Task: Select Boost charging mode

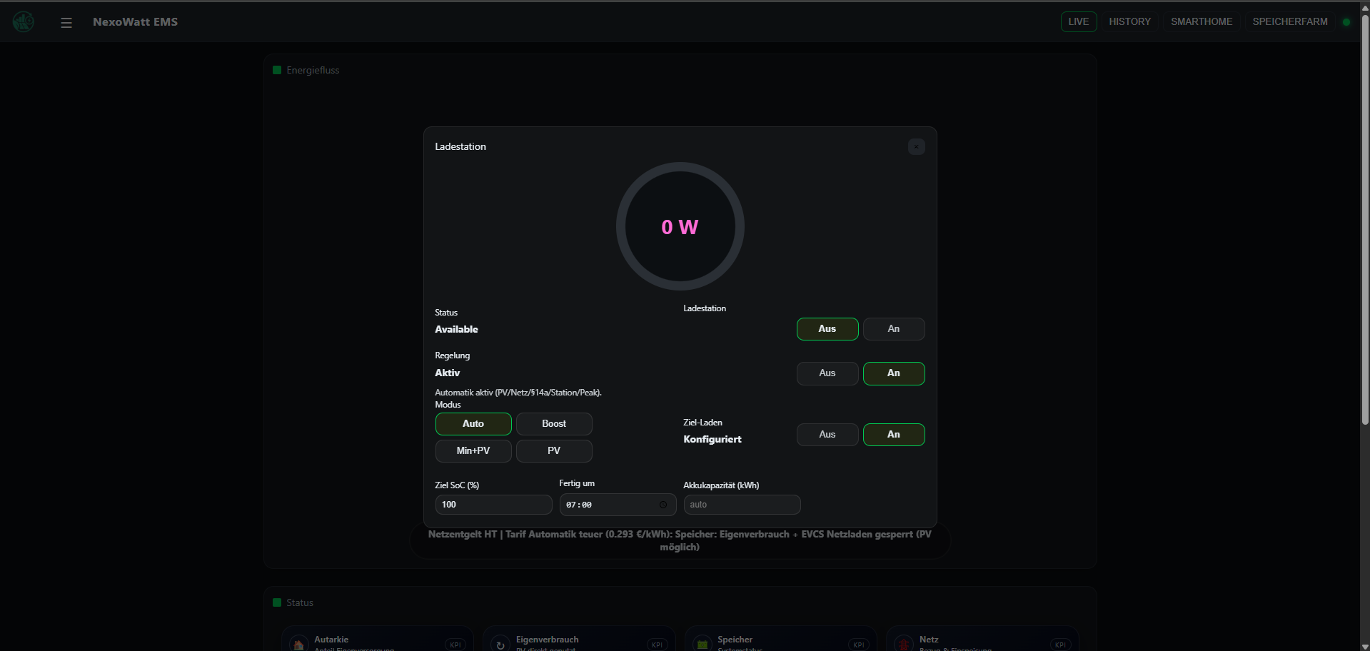Action: (x=553, y=424)
